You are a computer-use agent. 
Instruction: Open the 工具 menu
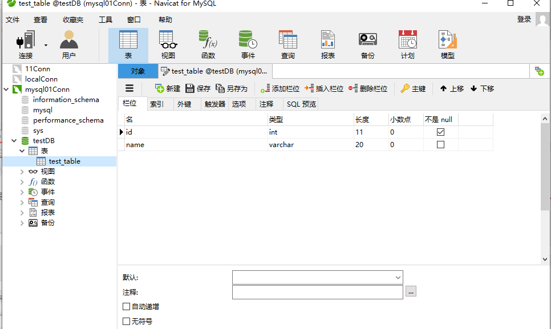point(106,19)
